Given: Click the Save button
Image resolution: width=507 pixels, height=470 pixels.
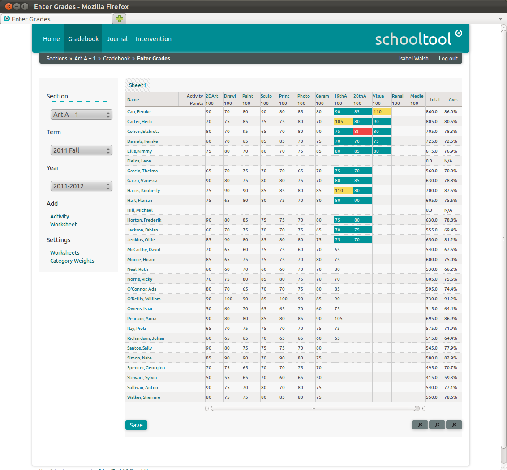Looking at the screenshot, I should 136,425.
